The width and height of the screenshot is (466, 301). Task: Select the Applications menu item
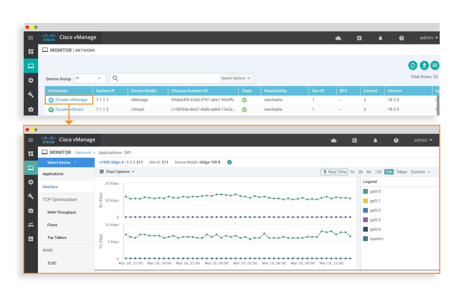(53, 174)
